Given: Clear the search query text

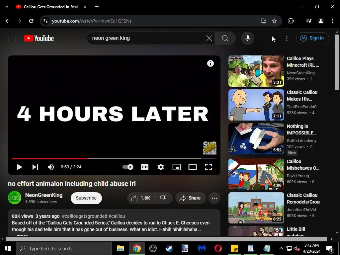Looking at the screenshot, I should pyautogui.click(x=209, y=38).
